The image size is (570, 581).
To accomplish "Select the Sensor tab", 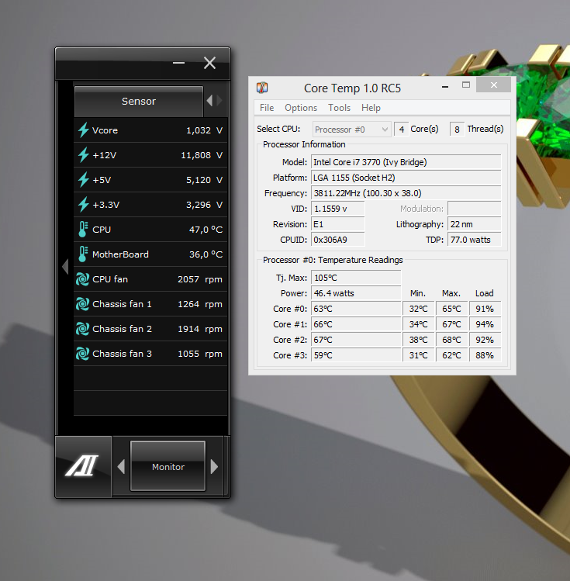I will [139, 101].
